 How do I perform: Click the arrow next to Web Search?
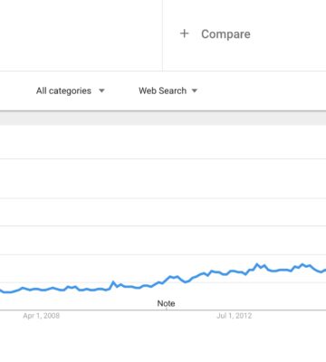195,90
